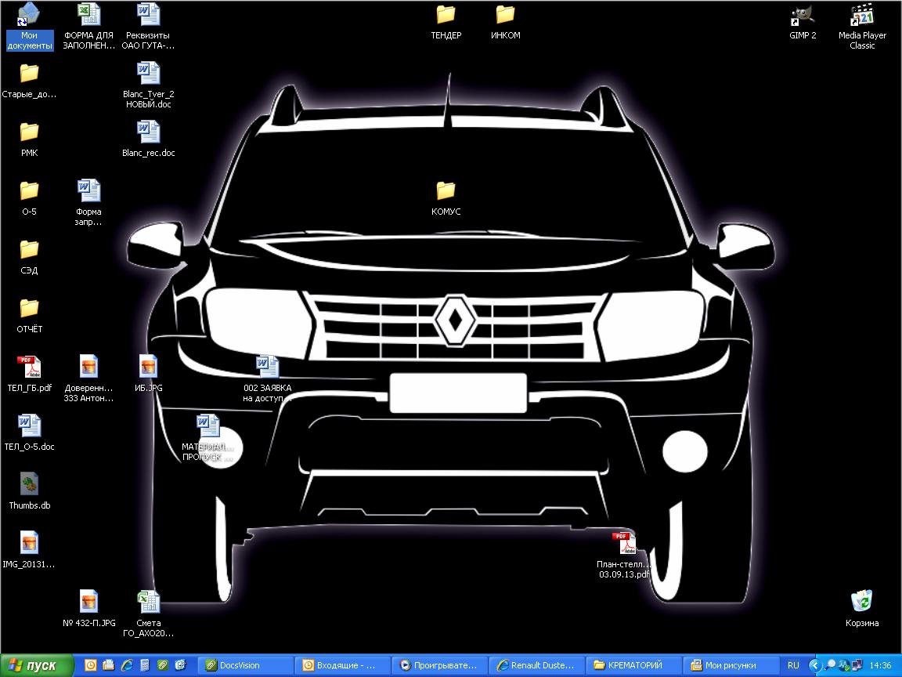Expand hidden system tray icons

pyautogui.click(x=814, y=665)
